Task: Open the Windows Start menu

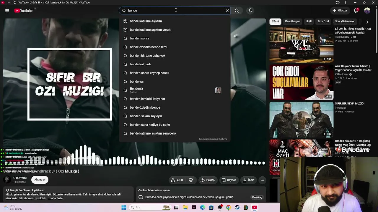Action: point(124,207)
